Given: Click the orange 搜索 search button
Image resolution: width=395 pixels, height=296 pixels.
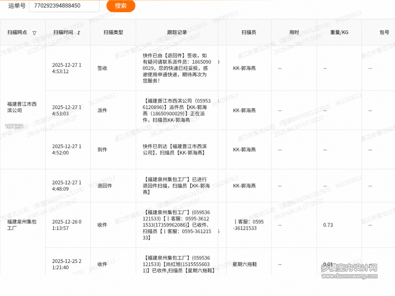Looking at the screenshot, I should 121,6.
